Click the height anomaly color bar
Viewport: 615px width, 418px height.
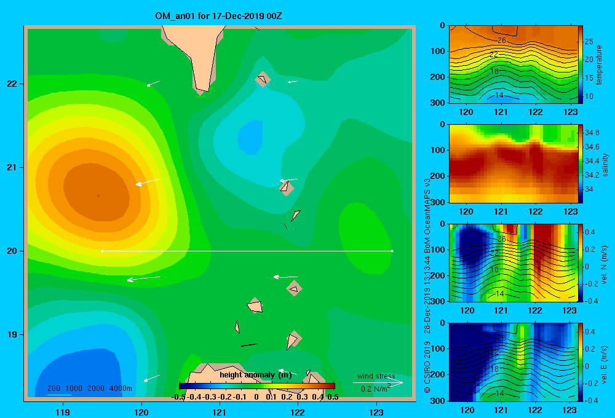[x=257, y=386]
